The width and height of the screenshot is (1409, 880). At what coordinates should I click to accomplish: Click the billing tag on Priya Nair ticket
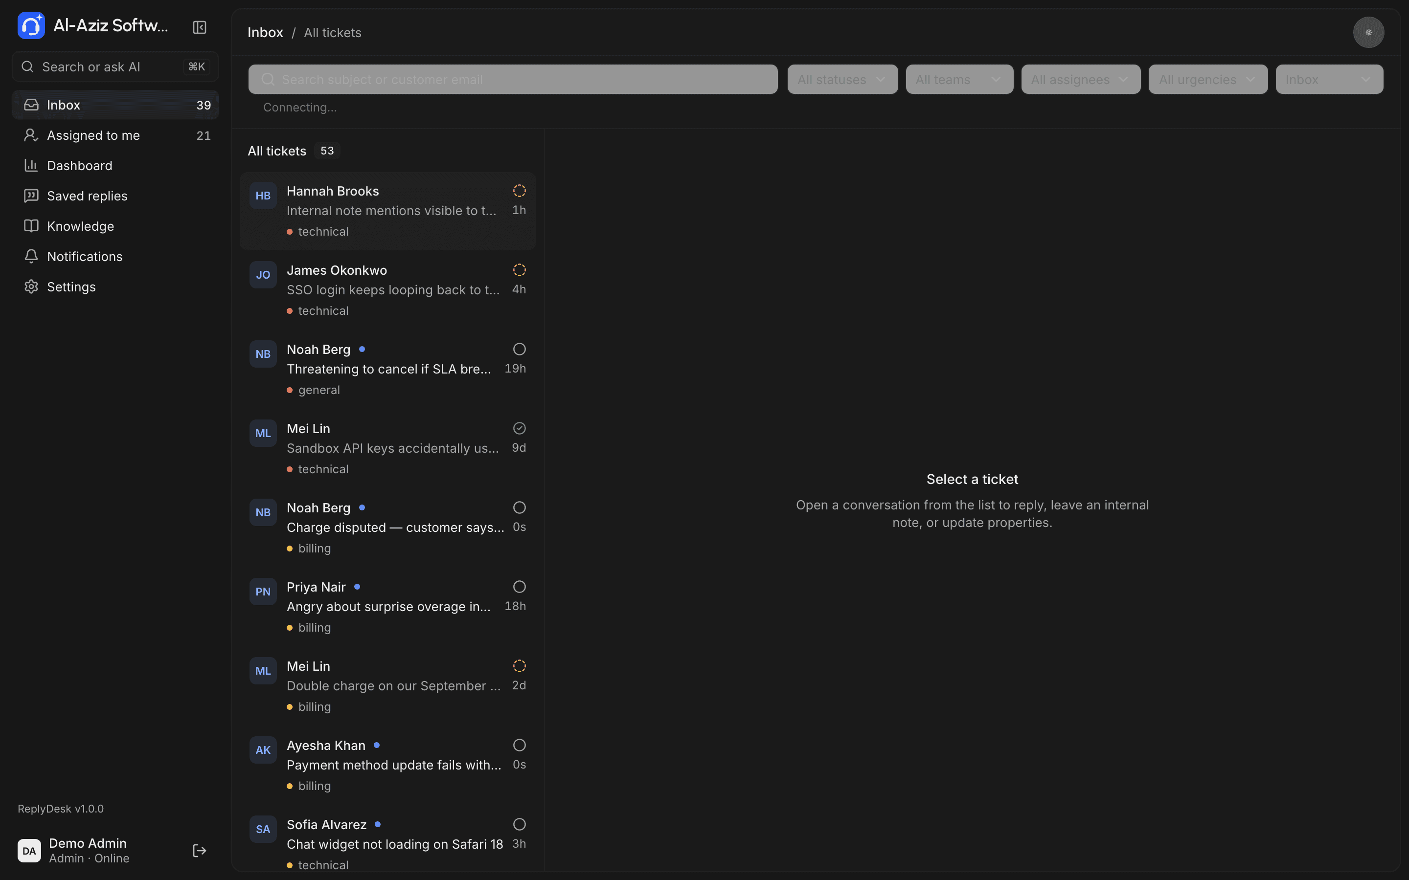[309, 627]
